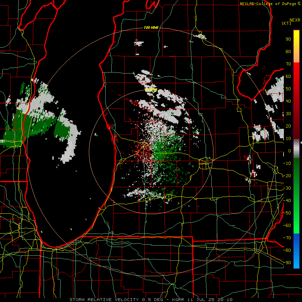Viewport: 302px width, 302px height.
Task: Click the -70 value on the velocity scale
Action: click(287, 238)
